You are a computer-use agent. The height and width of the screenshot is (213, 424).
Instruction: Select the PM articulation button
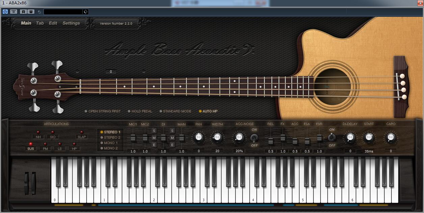point(45,149)
